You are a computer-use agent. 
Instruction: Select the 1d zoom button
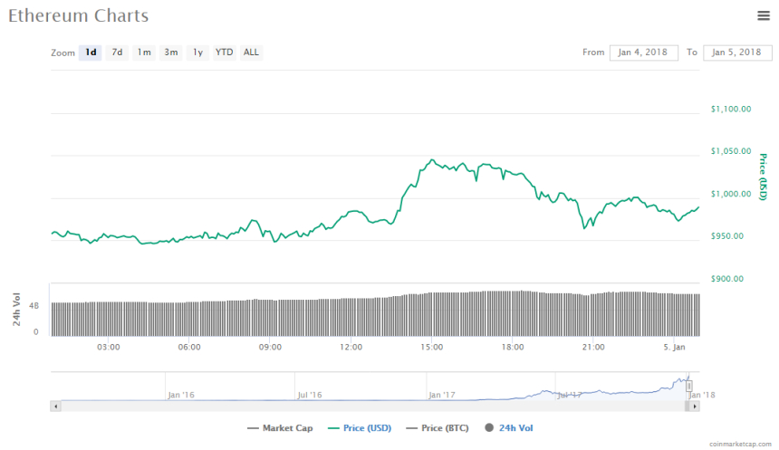point(91,53)
